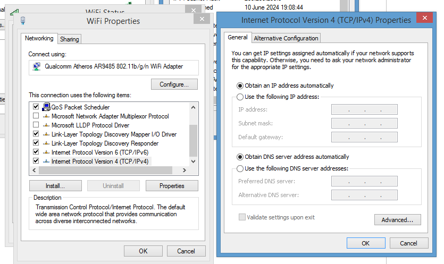Click the Qualcomm Atheros adapter icon
This screenshot has width=444, height=264.
point(36,66)
